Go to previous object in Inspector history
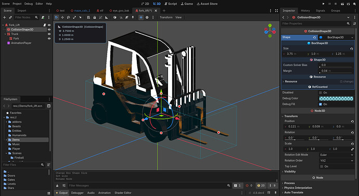 point(283,17)
